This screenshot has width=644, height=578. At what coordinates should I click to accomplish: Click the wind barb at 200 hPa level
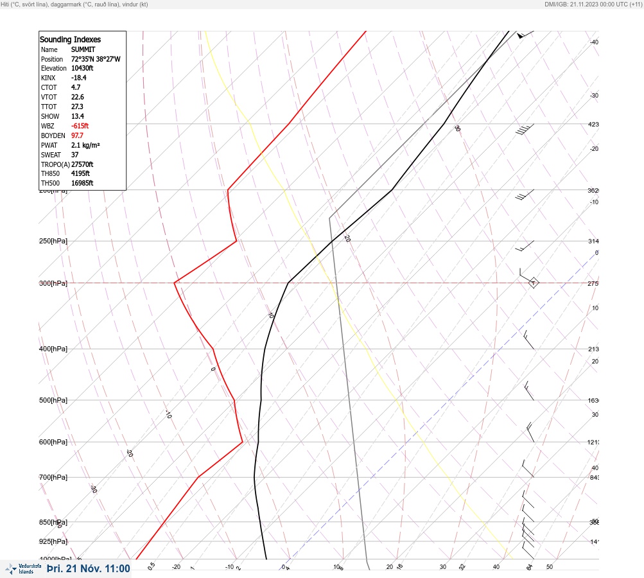point(525,195)
